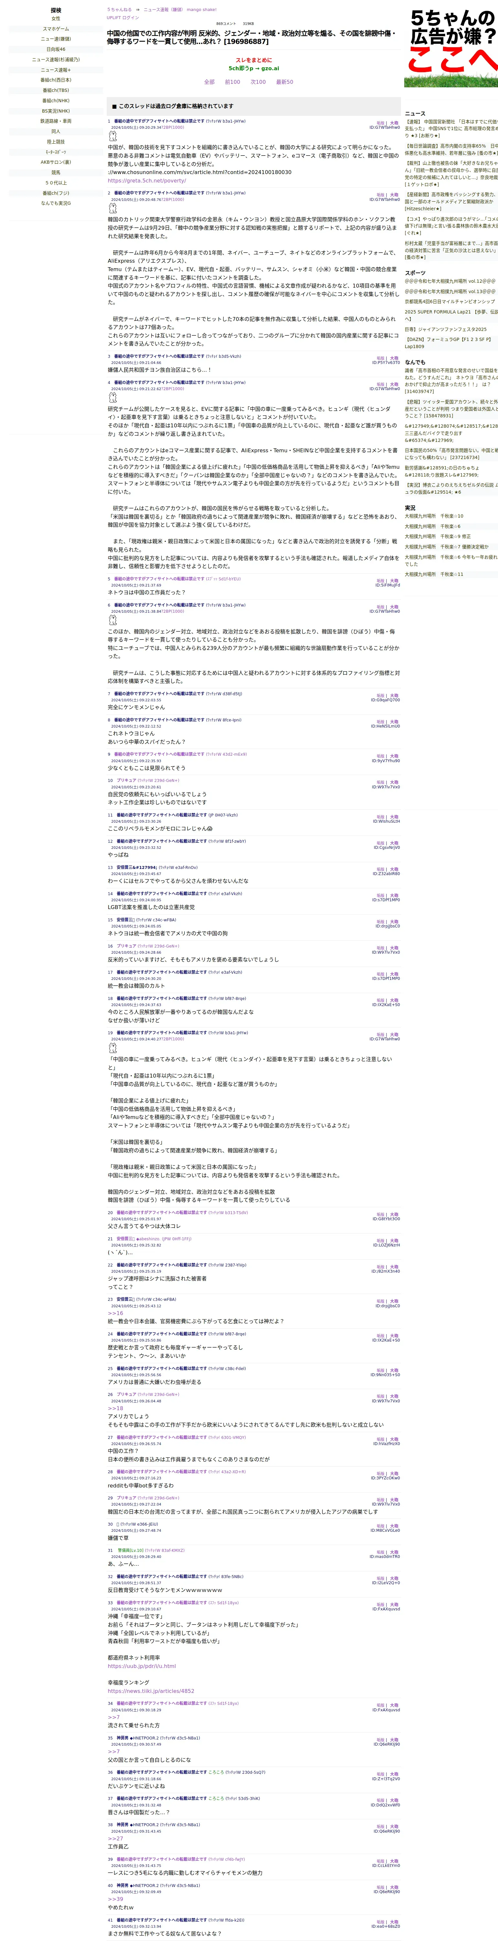The width and height of the screenshot is (498, 1941).
Task: Open the 陸上競技 sidebar board link
Action: pos(56,142)
